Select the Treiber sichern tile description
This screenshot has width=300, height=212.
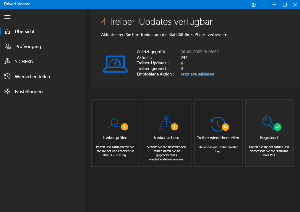pos(166,153)
